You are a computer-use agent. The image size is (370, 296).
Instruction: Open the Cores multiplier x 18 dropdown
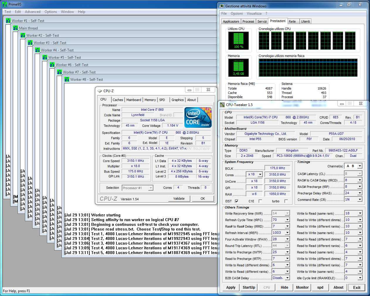tap(260, 174)
